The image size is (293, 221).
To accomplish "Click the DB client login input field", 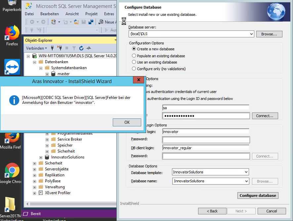I will click(x=206, y=148).
